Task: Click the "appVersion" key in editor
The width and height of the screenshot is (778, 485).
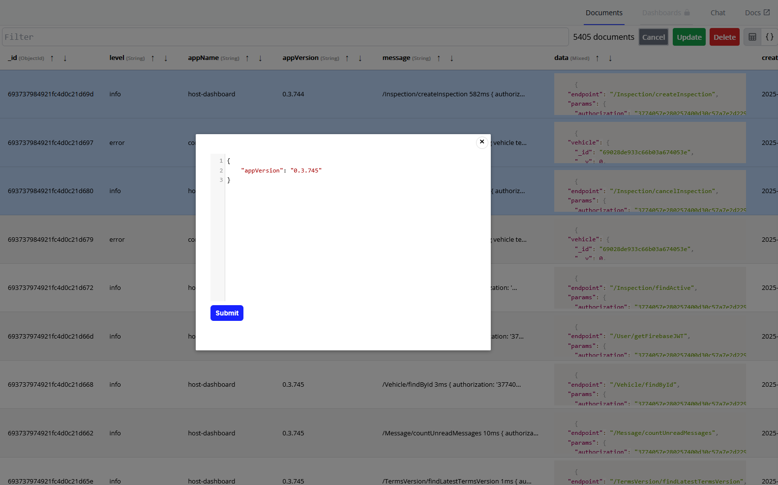Action: (262, 171)
